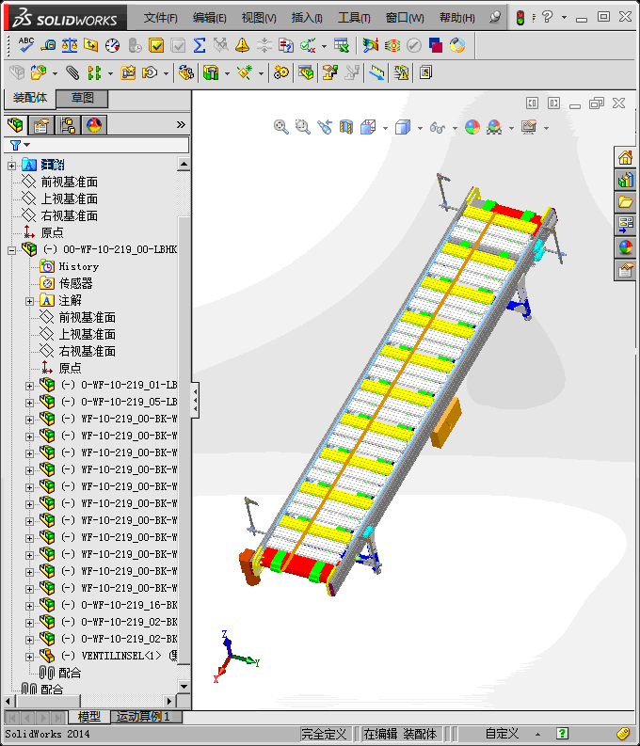Image resolution: width=640 pixels, height=746 pixels.
Task: Open the Mass Properties scale icon
Action: (70, 45)
